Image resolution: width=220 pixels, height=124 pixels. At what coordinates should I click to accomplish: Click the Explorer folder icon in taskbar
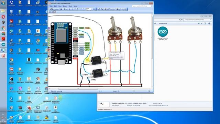tap(3, 11)
